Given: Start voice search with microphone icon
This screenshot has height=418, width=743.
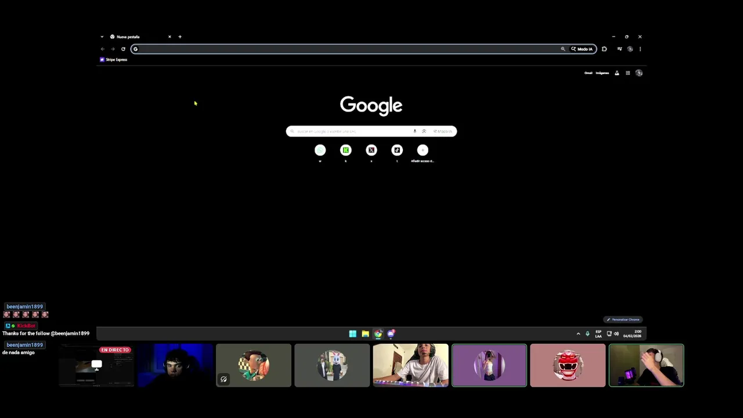Looking at the screenshot, I should (x=414, y=131).
